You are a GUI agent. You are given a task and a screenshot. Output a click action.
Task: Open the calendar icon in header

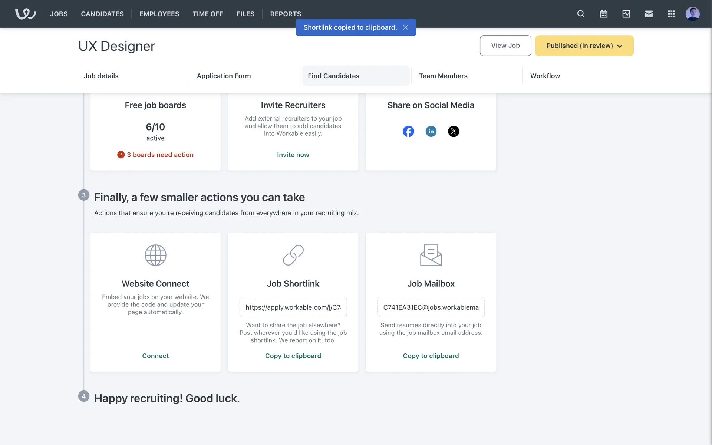pyautogui.click(x=603, y=14)
